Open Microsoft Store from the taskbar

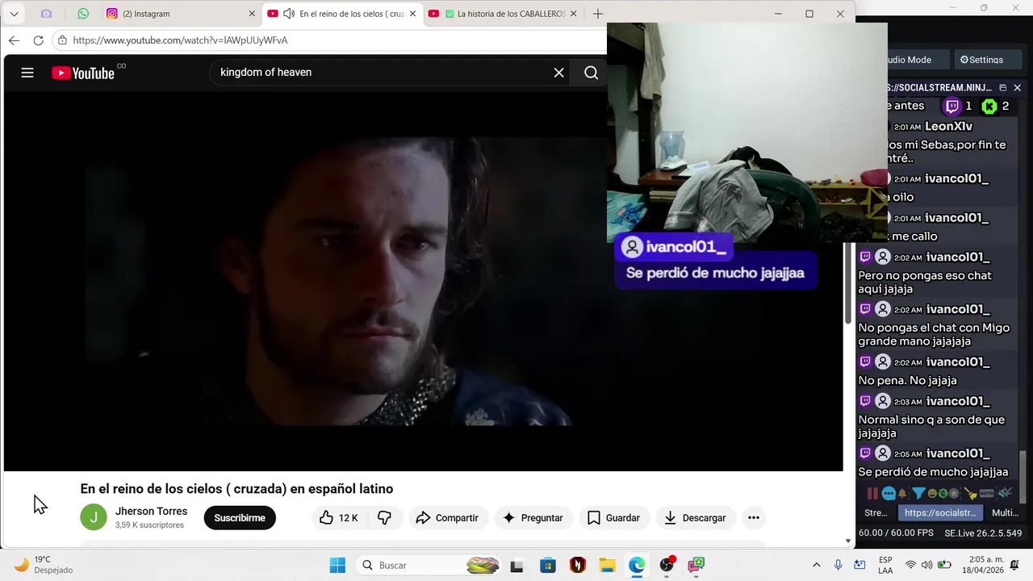(548, 565)
